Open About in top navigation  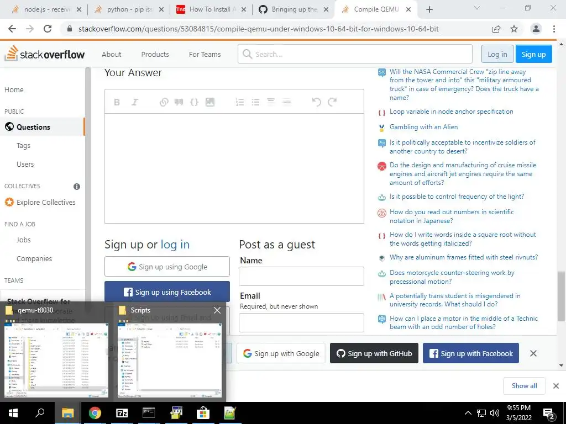coord(111,54)
